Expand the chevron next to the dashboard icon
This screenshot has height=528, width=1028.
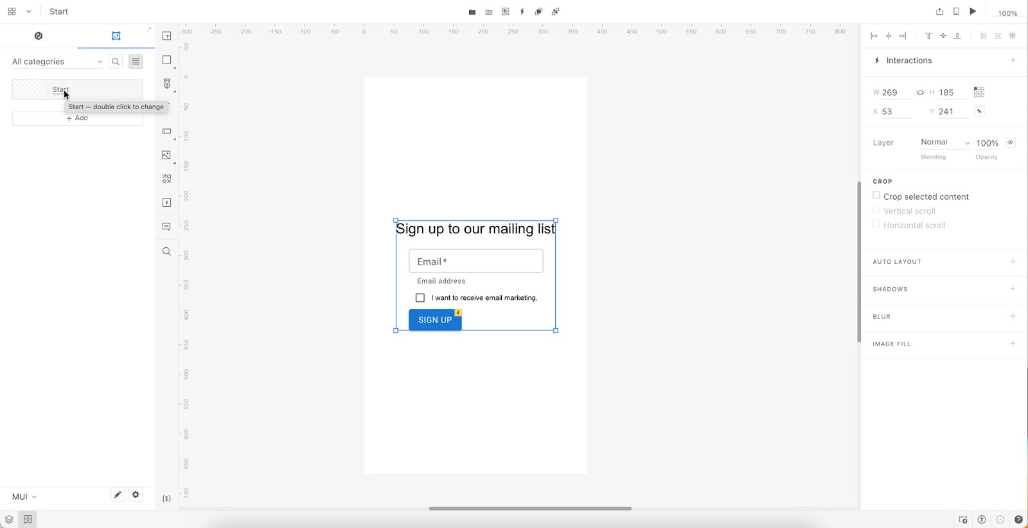coord(28,12)
